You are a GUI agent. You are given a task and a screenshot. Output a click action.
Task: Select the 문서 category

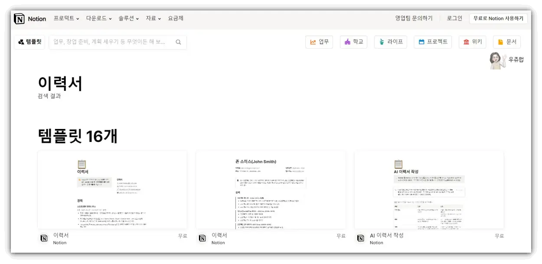click(506, 42)
